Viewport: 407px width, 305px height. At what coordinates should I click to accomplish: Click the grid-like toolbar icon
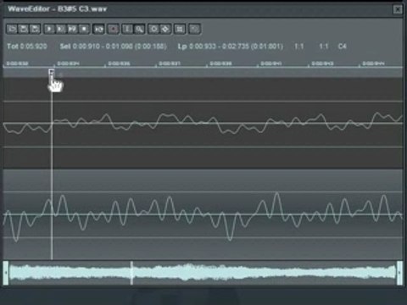(x=180, y=29)
